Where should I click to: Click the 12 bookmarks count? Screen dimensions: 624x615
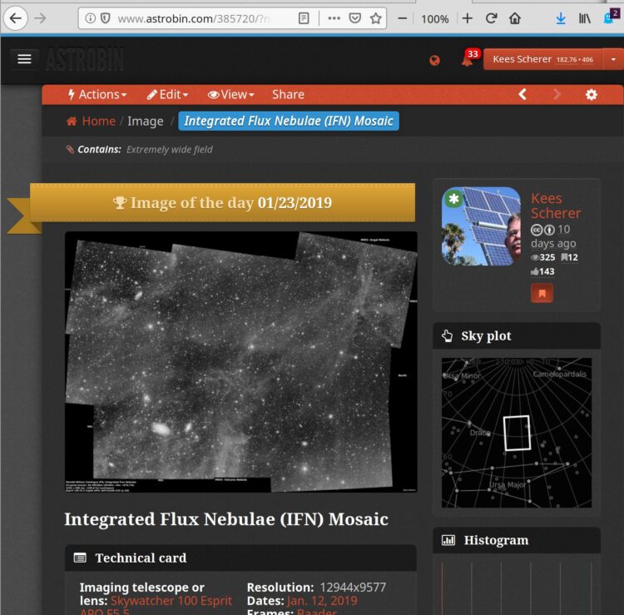click(x=569, y=257)
